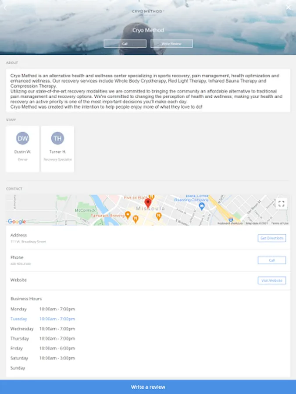Select Five on Black restaurant marker
Screen dimensions: 296x394
[151, 197]
